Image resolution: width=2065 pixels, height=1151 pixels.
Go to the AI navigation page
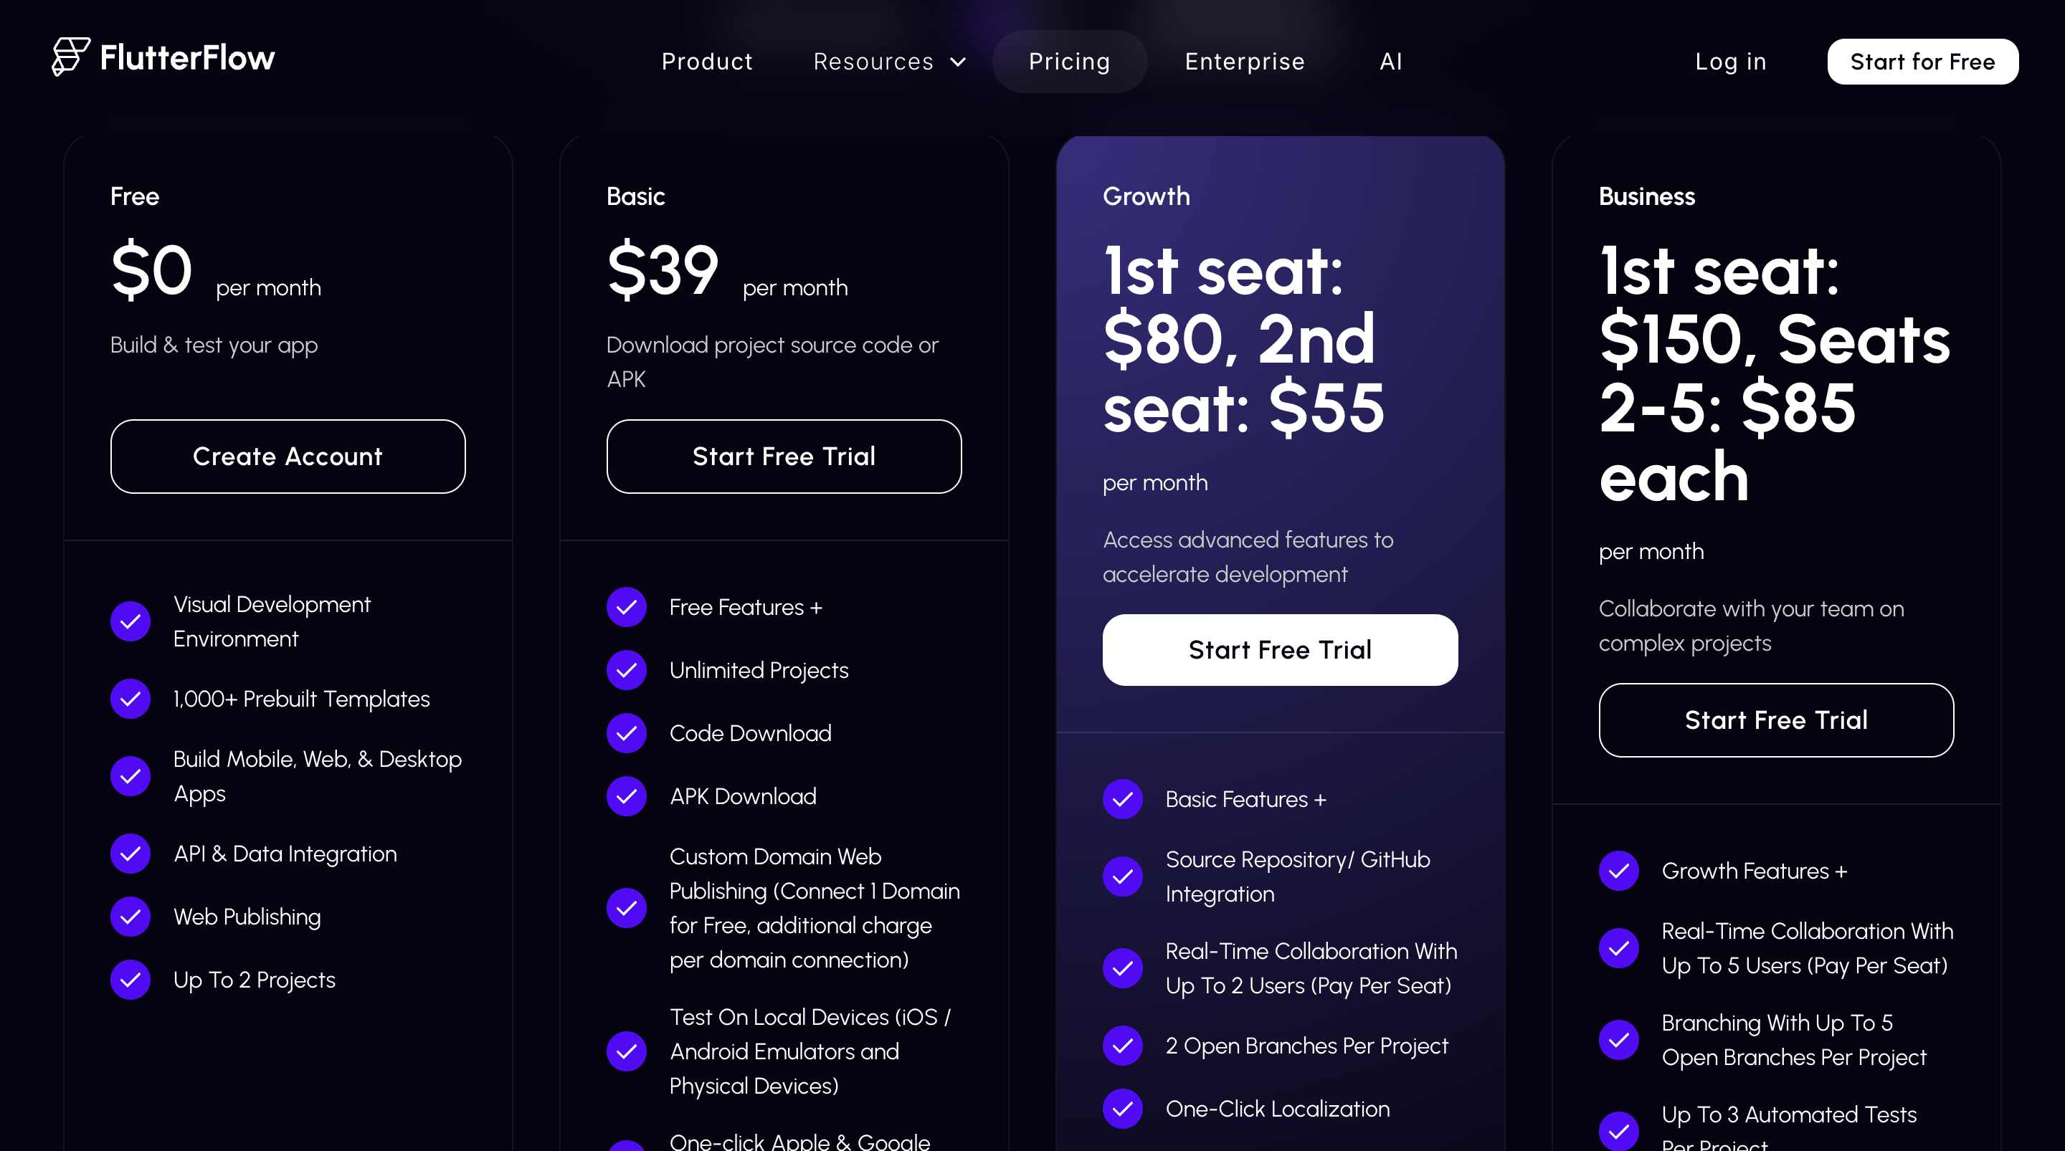tap(1391, 62)
